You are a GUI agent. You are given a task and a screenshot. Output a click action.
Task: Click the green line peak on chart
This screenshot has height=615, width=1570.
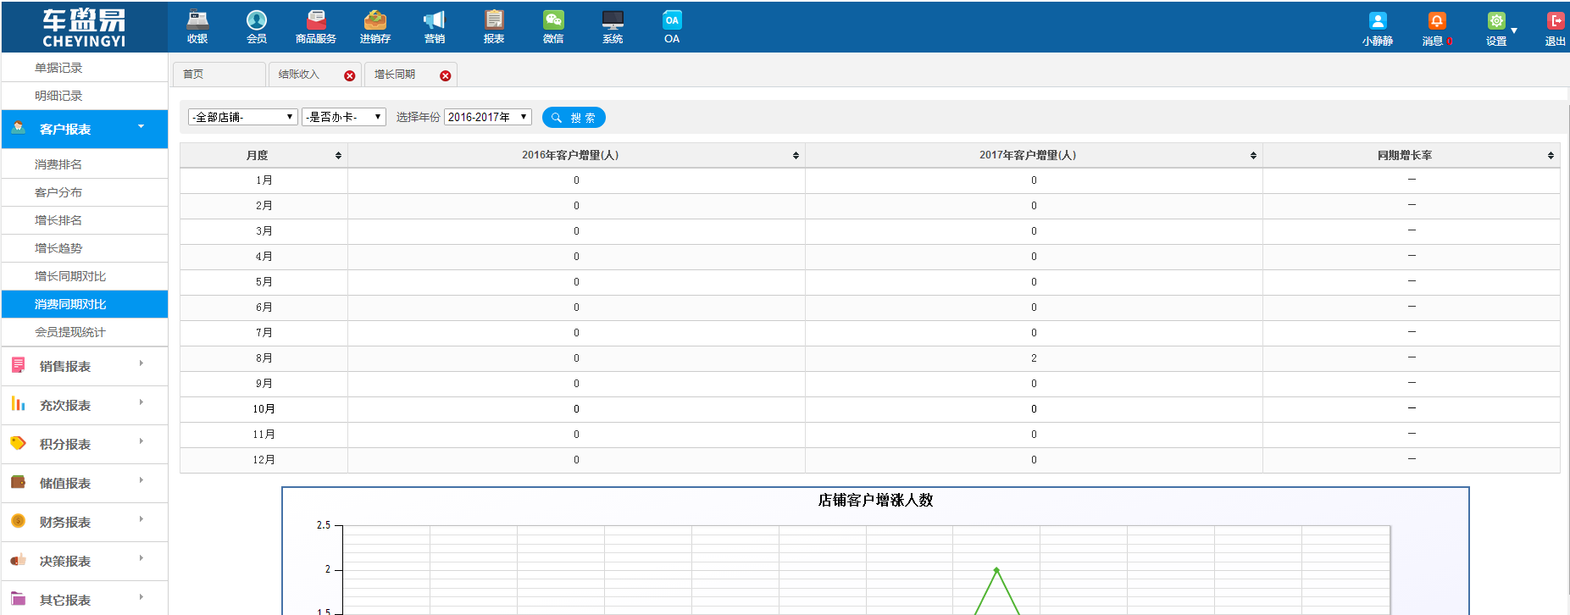point(996,569)
